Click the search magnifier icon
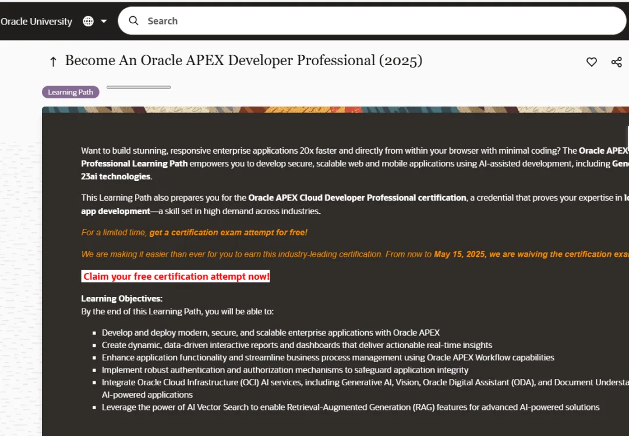The width and height of the screenshot is (629, 436). [133, 21]
